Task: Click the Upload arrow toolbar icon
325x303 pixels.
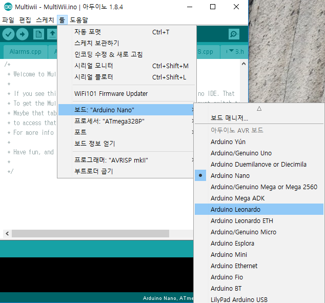Action: (x=23, y=34)
